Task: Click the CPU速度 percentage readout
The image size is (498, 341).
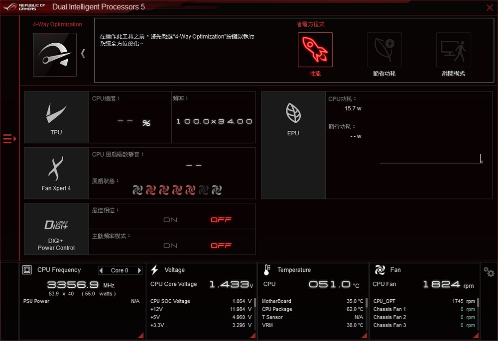Action: coord(133,122)
